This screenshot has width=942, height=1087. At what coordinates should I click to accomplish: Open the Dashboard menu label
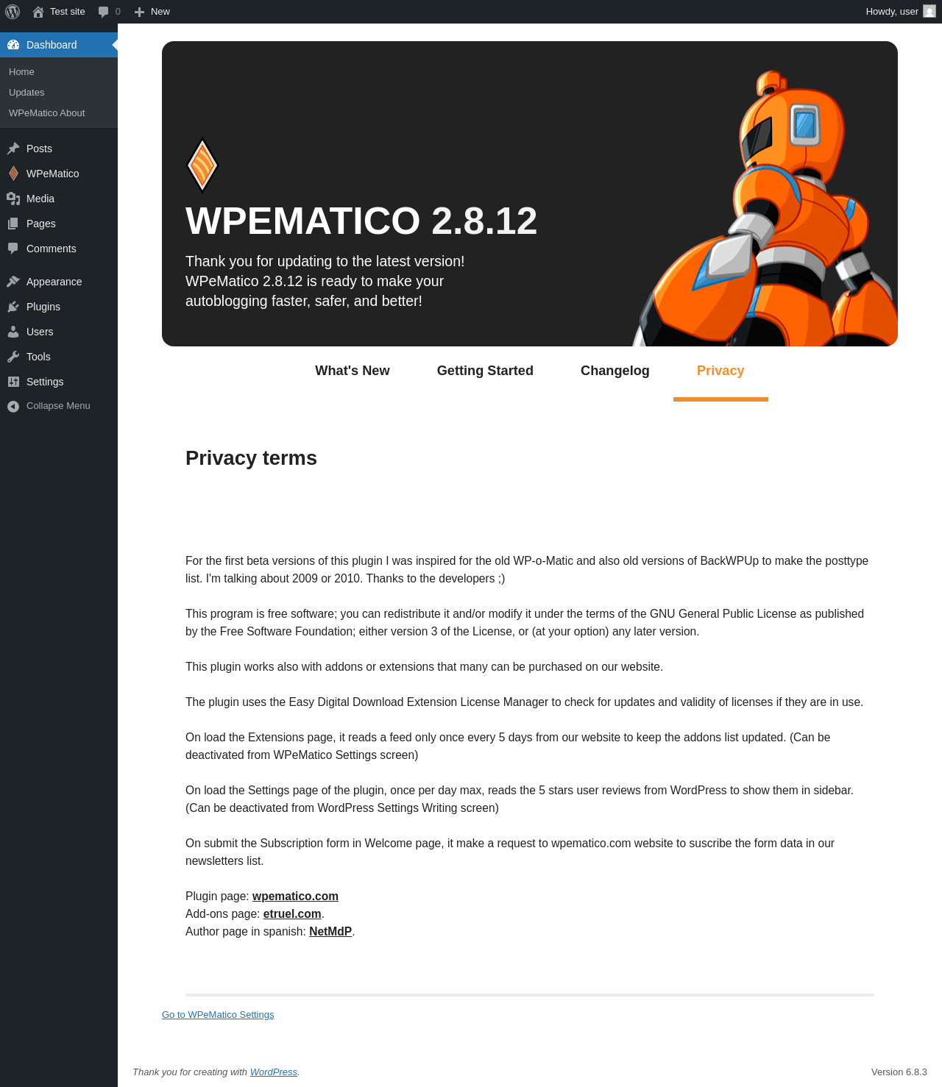tap(52, 45)
